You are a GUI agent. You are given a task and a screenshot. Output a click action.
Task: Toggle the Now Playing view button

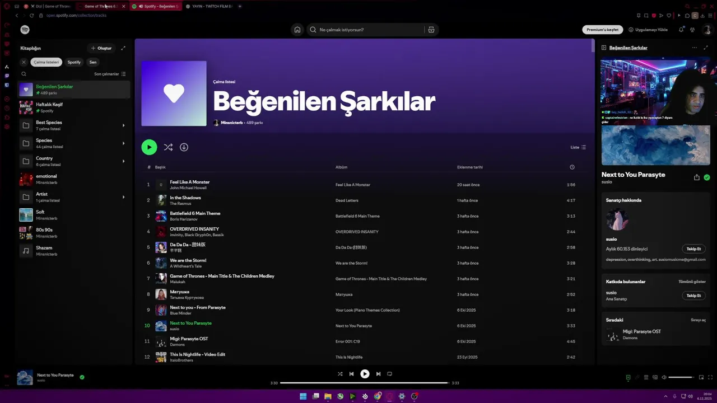[628, 377]
